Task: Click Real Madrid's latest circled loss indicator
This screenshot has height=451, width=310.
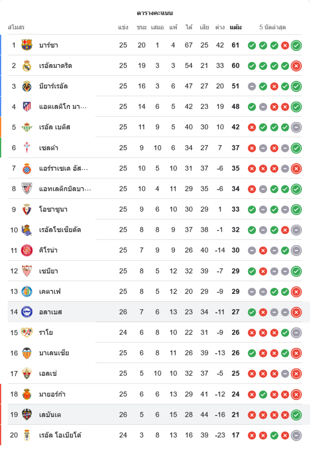Action: [x=296, y=66]
